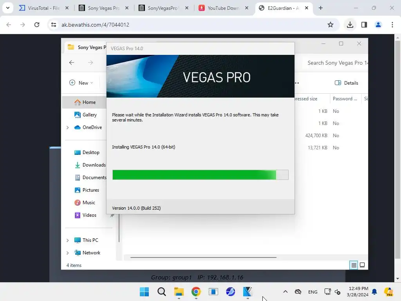This screenshot has width=401, height=301.
Task: Switch to the SonyVegasPro browser tab
Action: click(163, 8)
